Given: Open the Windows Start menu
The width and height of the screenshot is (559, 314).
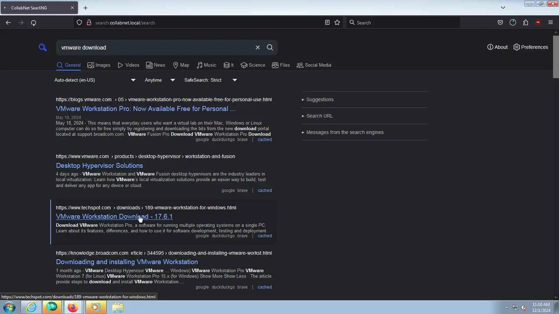Looking at the screenshot, I should (9, 307).
